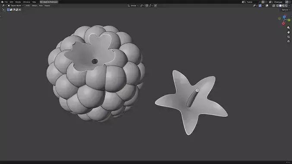
Task: Click the new scene icon
Action: click(263, 2)
